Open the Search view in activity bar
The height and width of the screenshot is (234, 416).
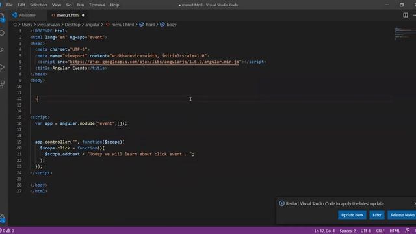point(2,33)
